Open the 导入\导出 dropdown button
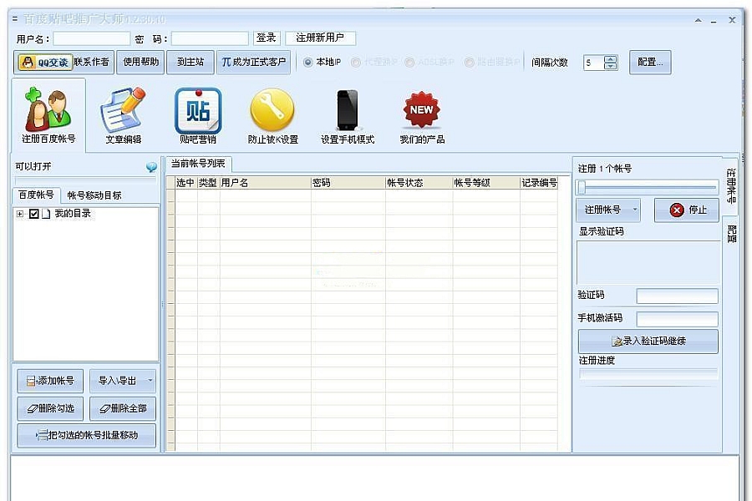 point(123,381)
